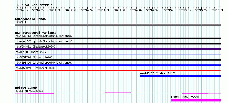The height and width of the screenshot is (103, 228).
Task: Open variant nsv4339713 label
Action: coord(44,36)
